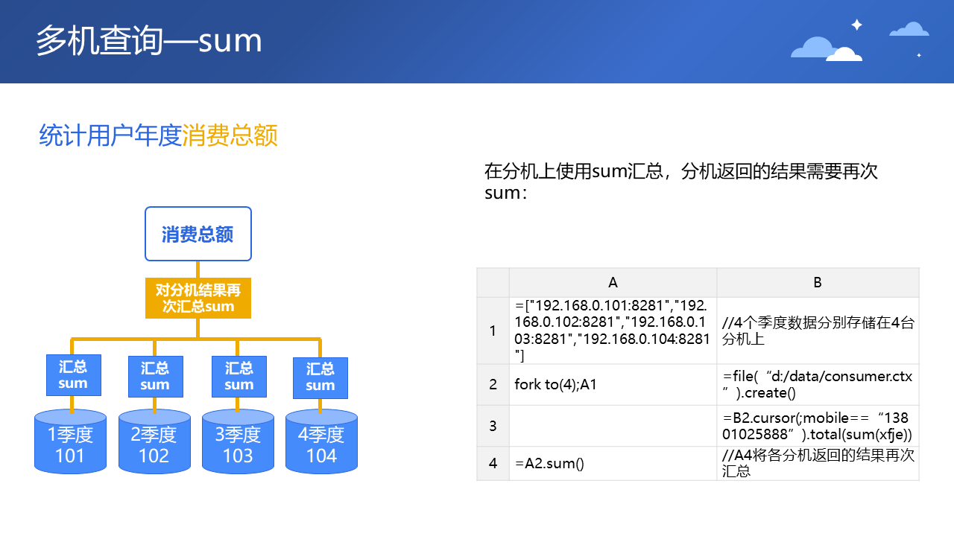Select row header "1" in the table
This screenshot has width=954, height=536.
(x=493, y=331)
